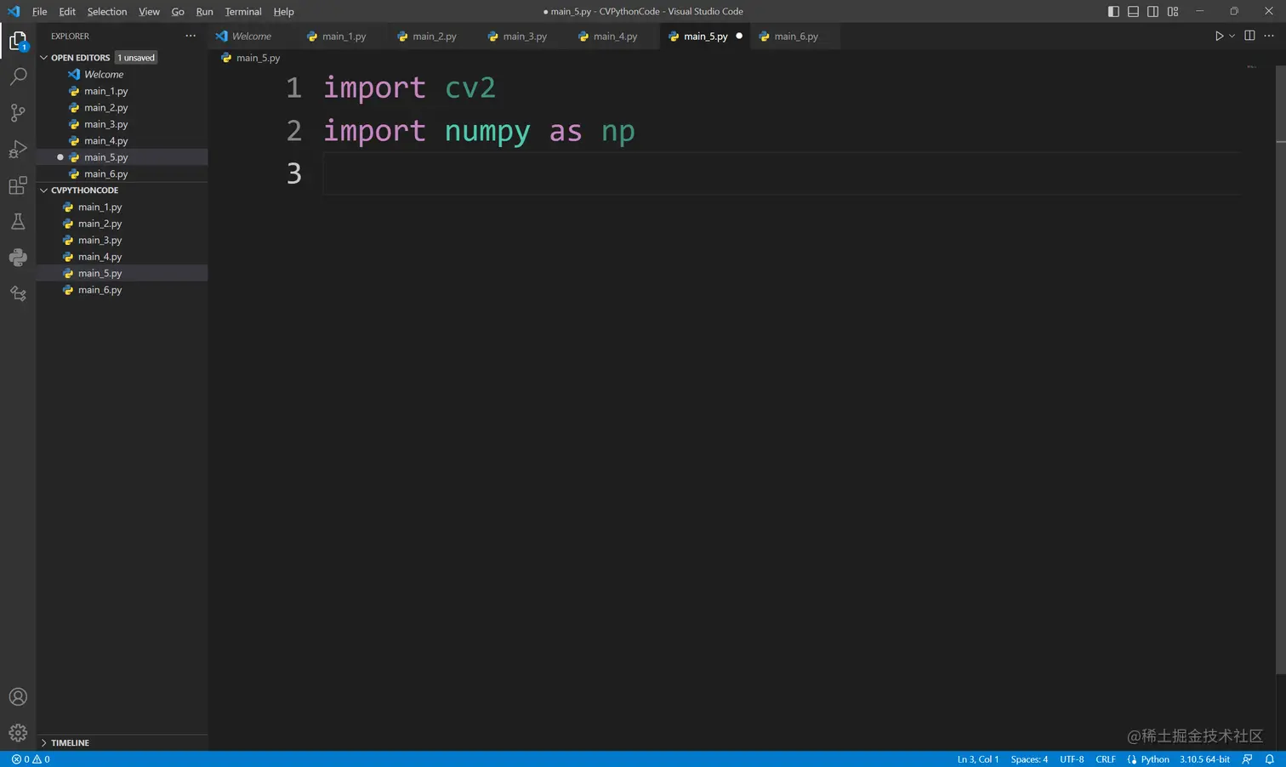Open the Manage gear menu
Screen dimensions: 1286x767
[18, 733]
